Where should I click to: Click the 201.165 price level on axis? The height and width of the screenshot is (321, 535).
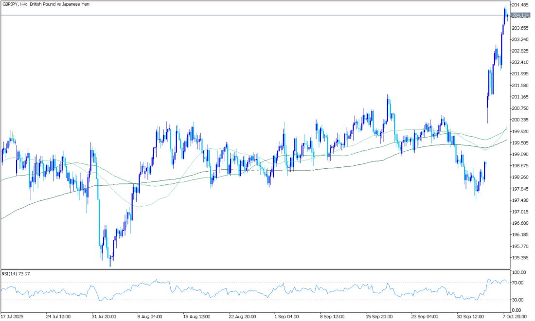pos(520,97)
